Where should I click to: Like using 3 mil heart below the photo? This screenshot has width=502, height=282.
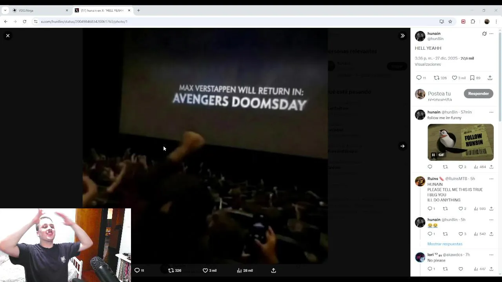click(x=209, y=270)
